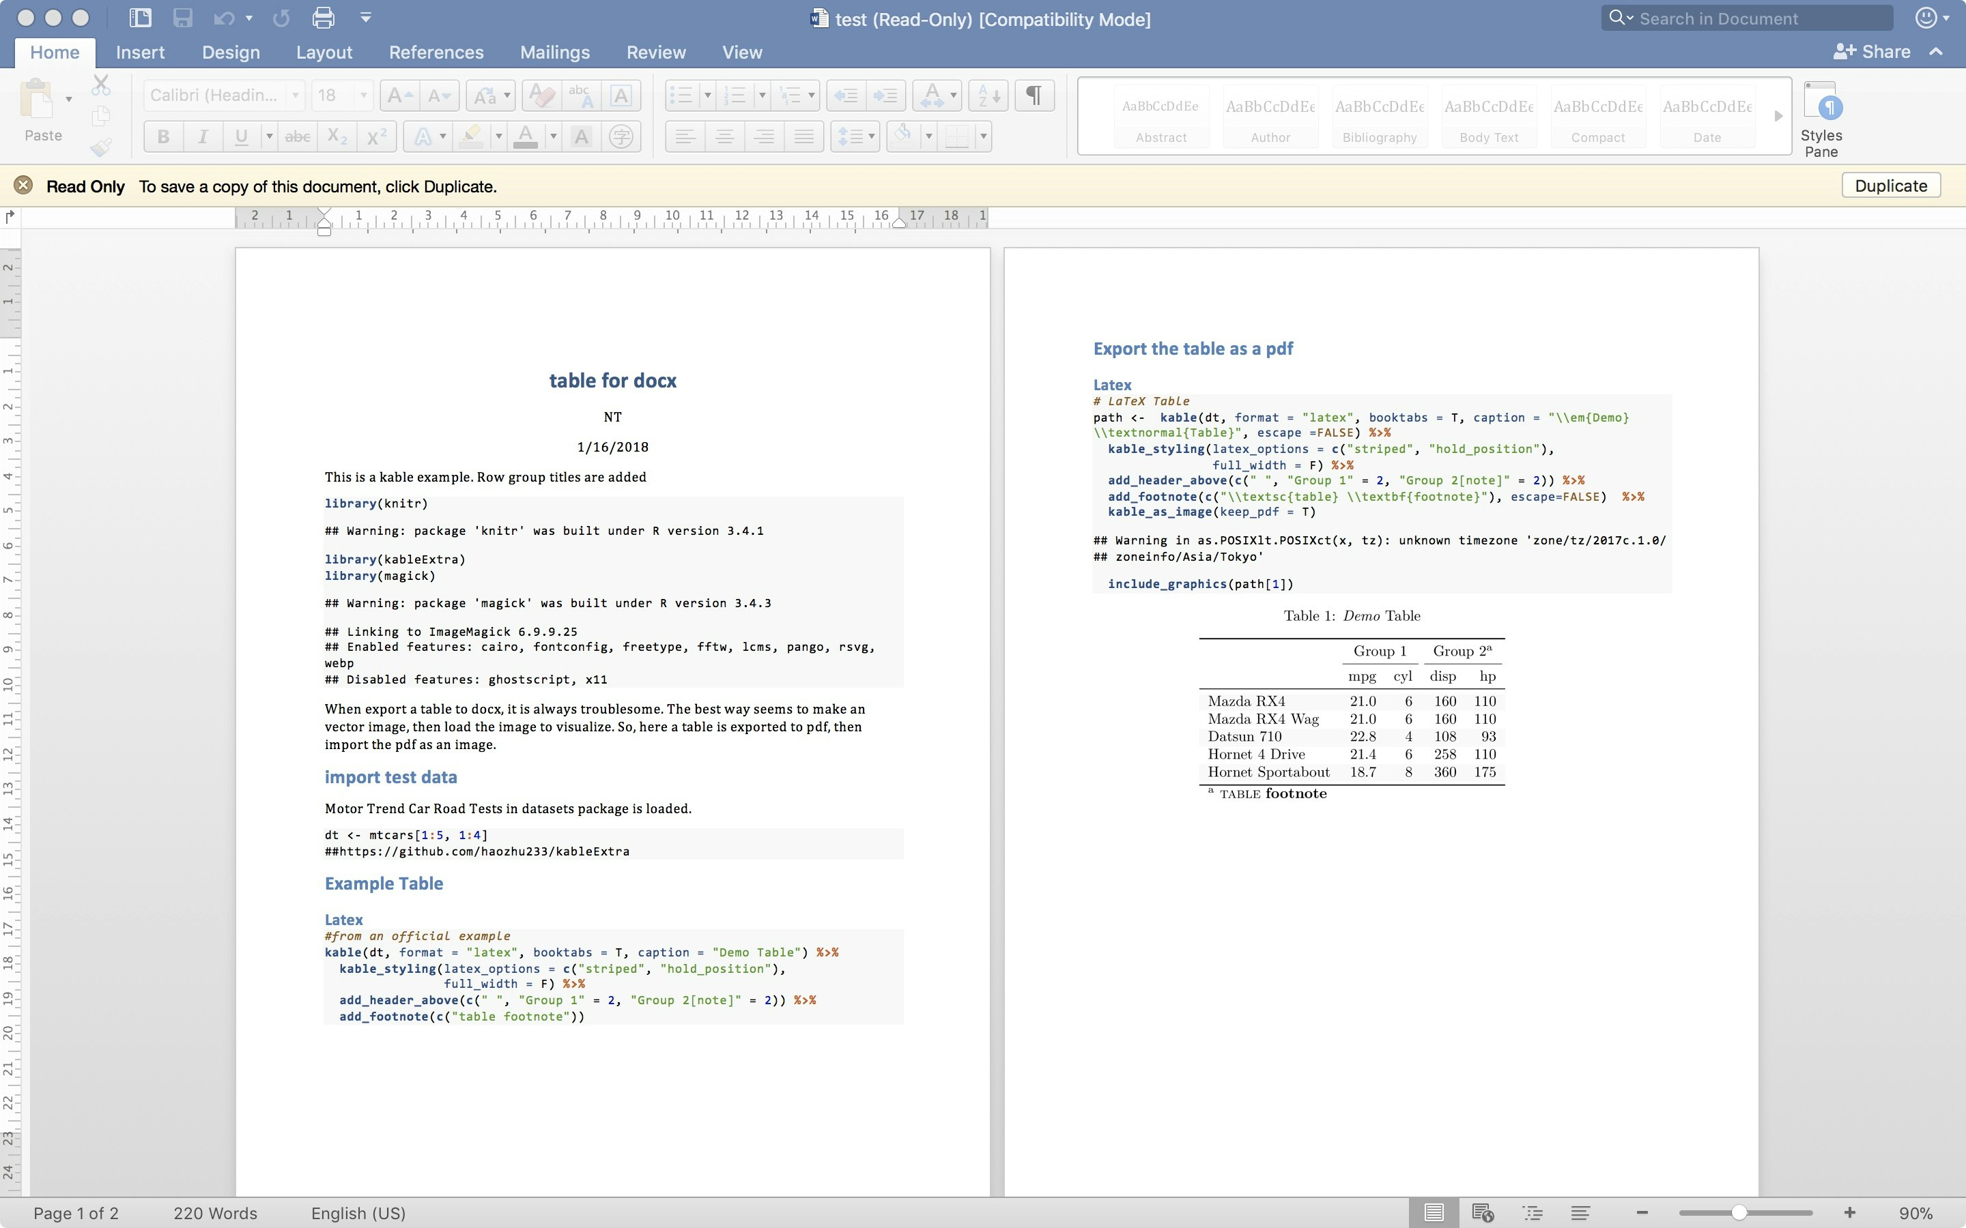Click the Redo/Repeat icon
This screenshot has width=1966, height=1228.
pyautogui.click(x=281, y=18)
